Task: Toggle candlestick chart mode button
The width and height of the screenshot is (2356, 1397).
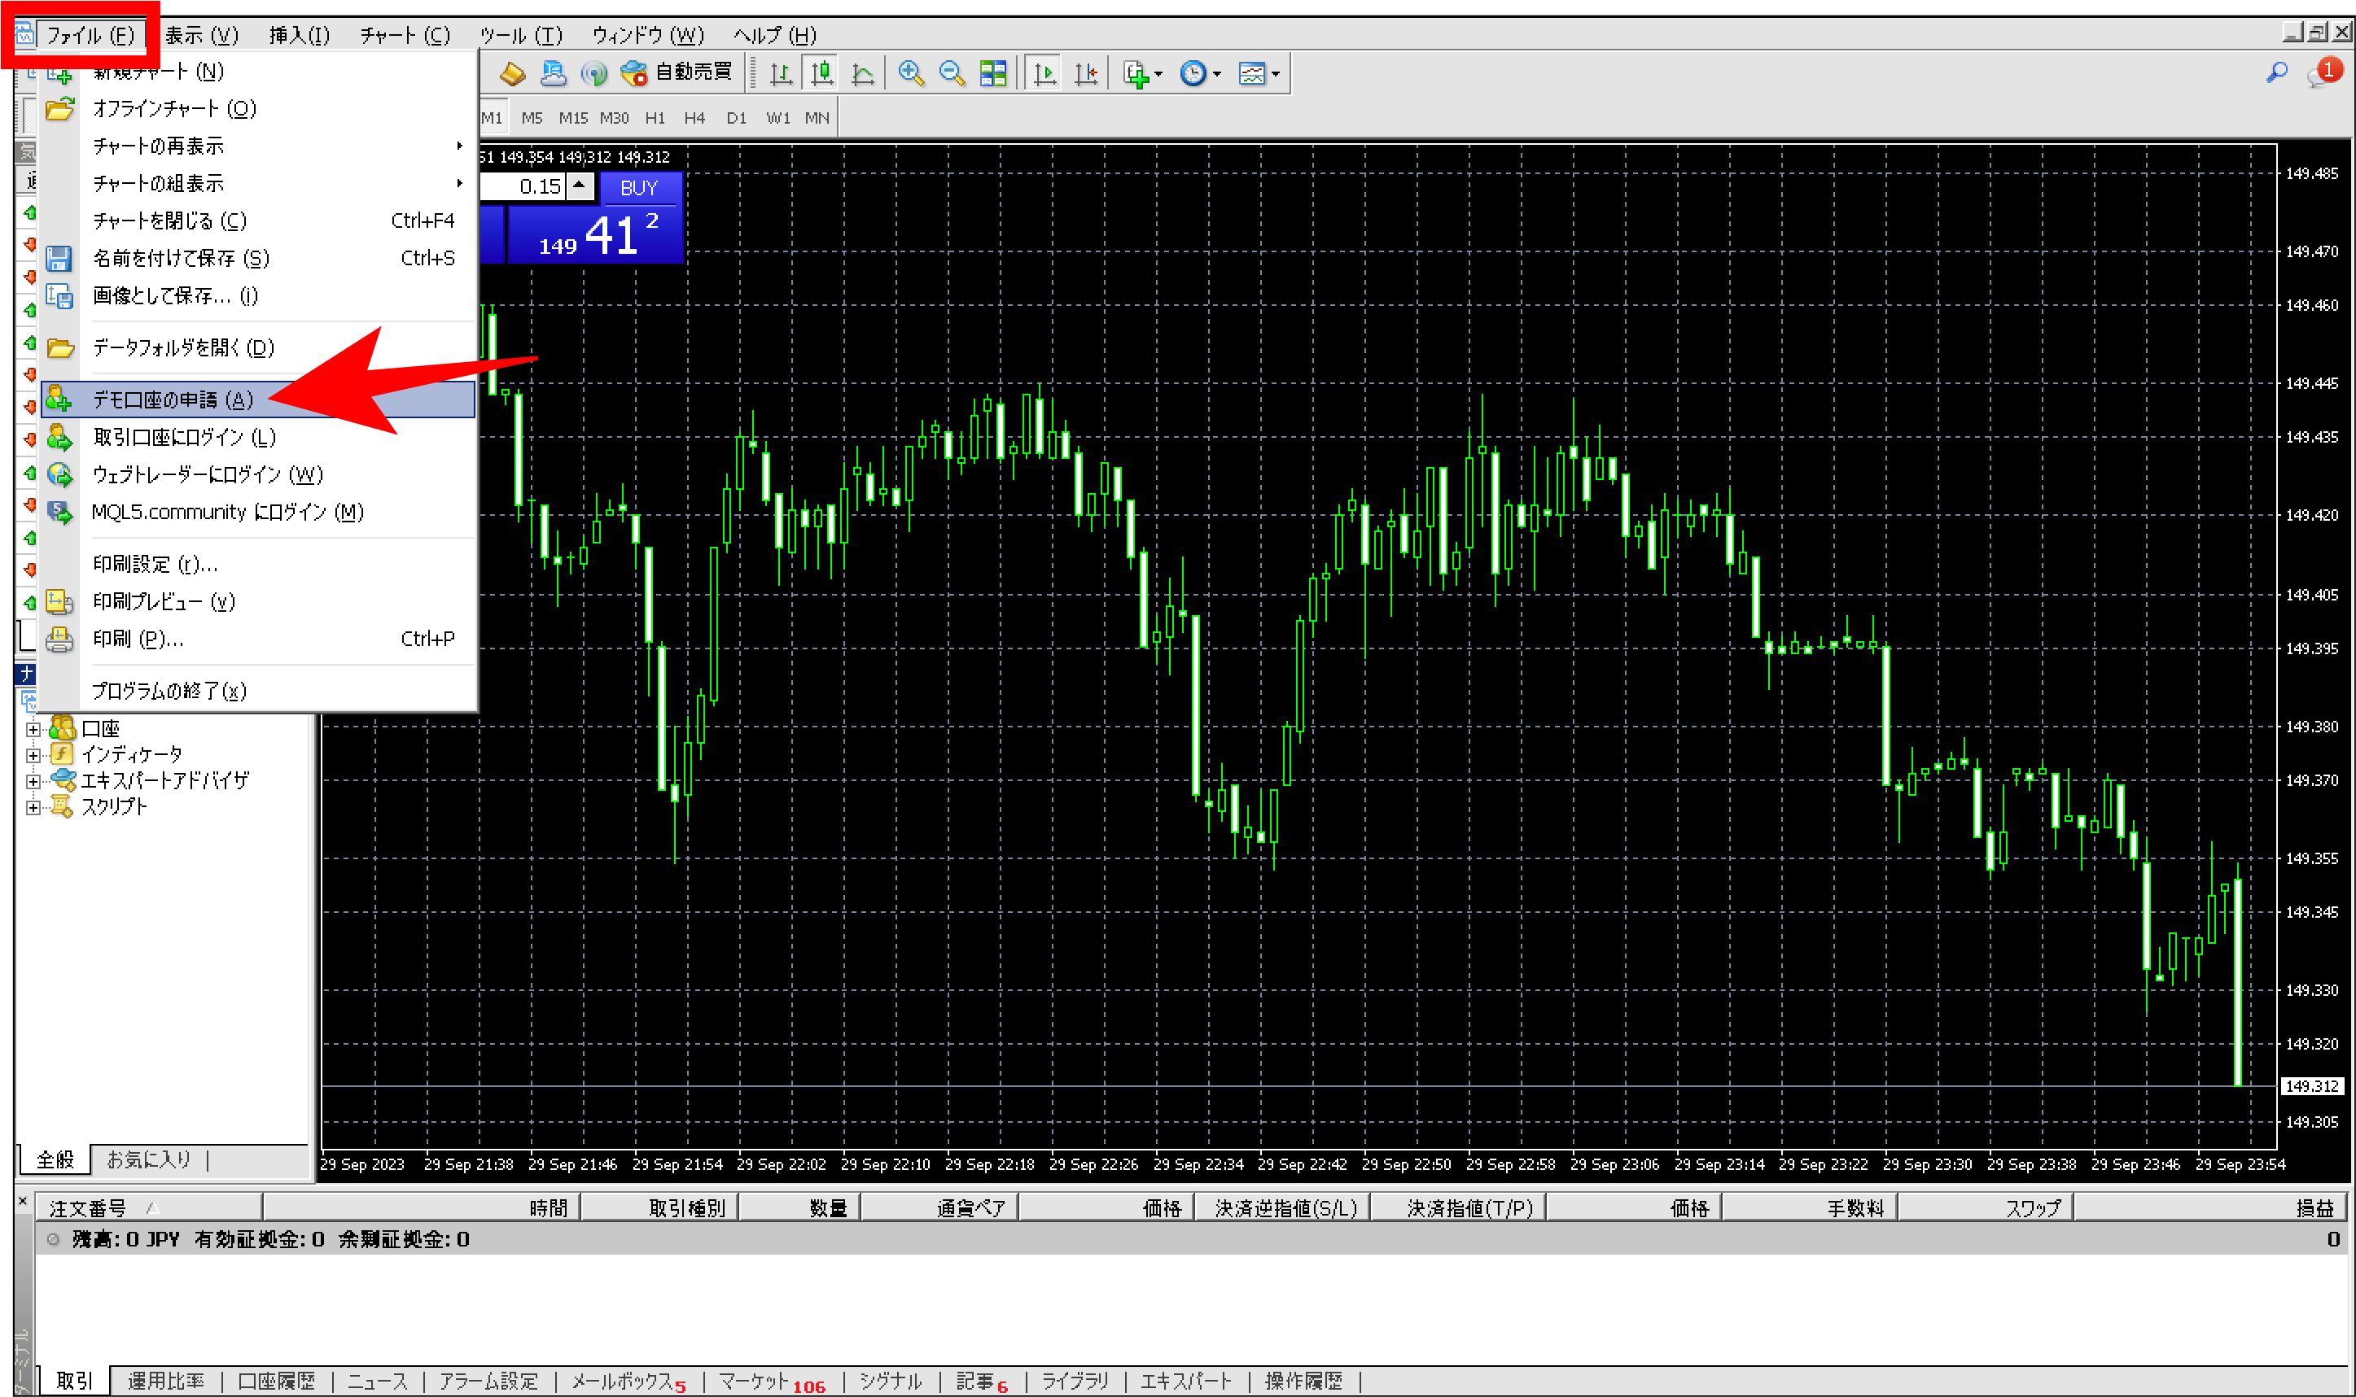Action: tap(821, 73)
